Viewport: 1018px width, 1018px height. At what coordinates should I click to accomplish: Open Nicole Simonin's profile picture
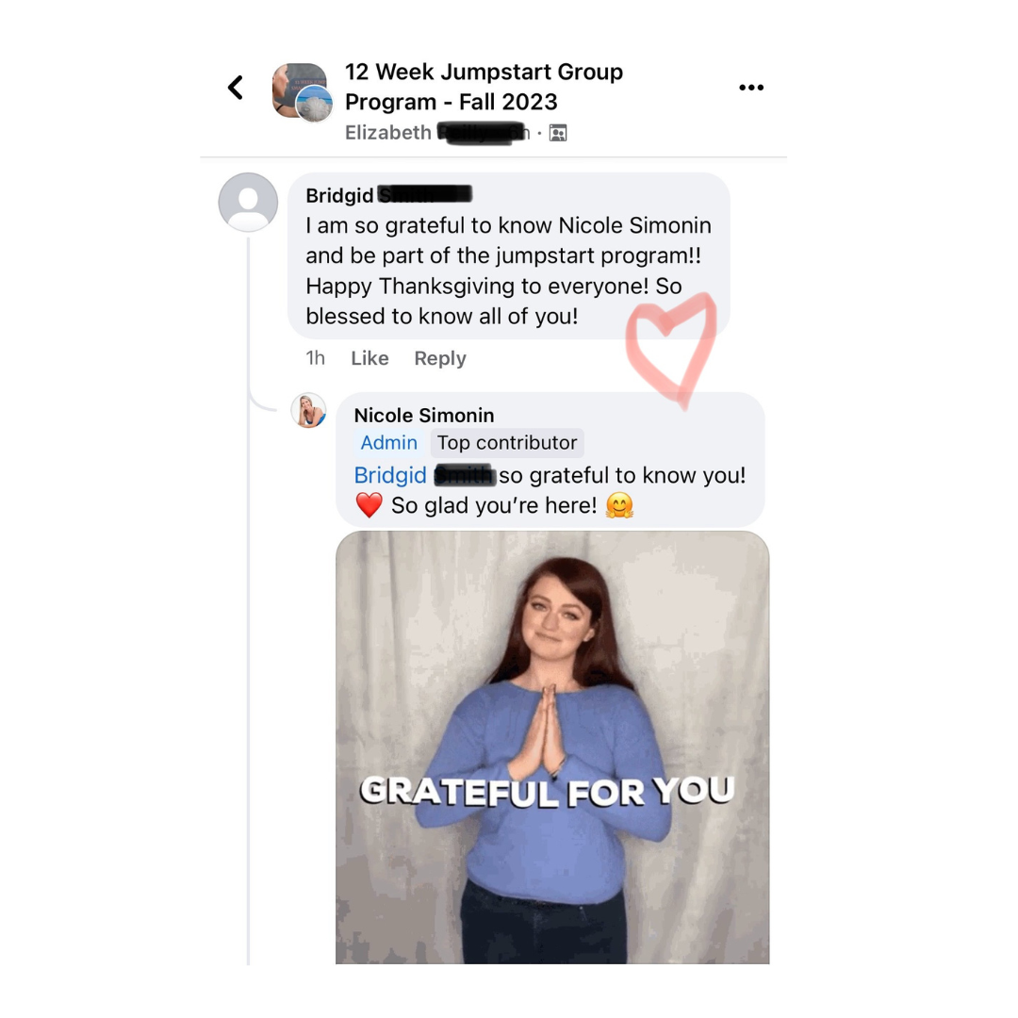[x=308, y=410]
